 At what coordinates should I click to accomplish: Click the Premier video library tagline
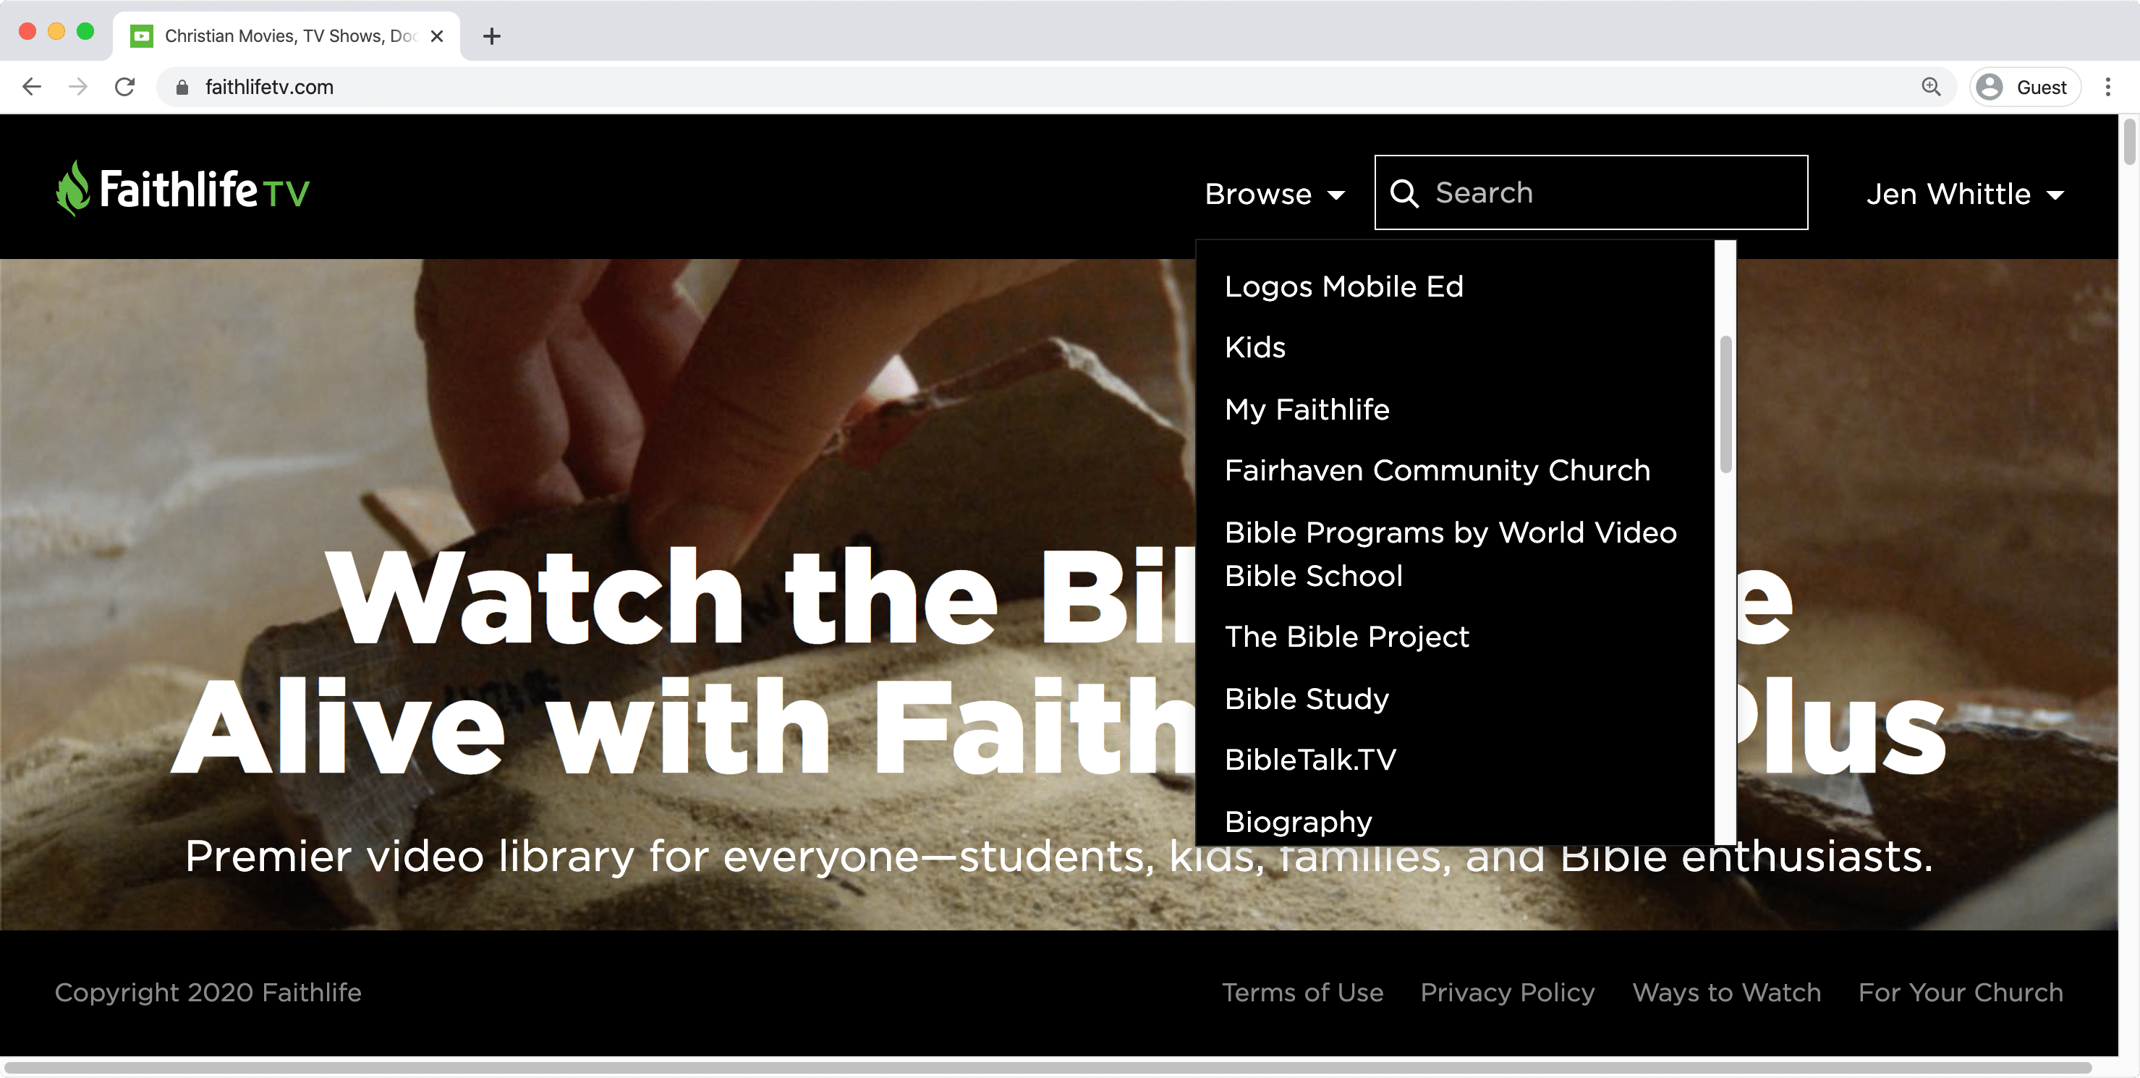coord(1058,857)
